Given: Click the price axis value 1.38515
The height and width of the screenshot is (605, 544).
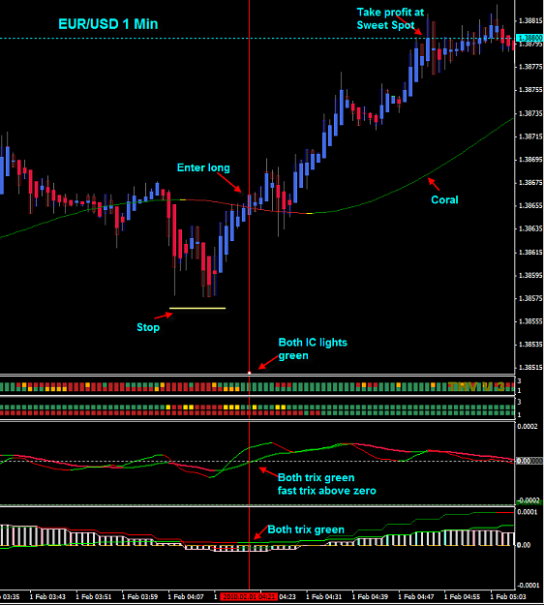Looking at the screenshot, I should pos(530,367).
